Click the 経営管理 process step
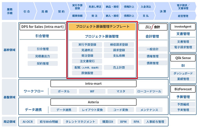Image resolution: width=198 pixels, height=129 pixels. [183, 16]
